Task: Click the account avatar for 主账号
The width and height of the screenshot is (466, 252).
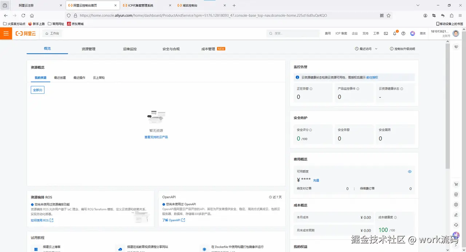Action: coord(455,33)
